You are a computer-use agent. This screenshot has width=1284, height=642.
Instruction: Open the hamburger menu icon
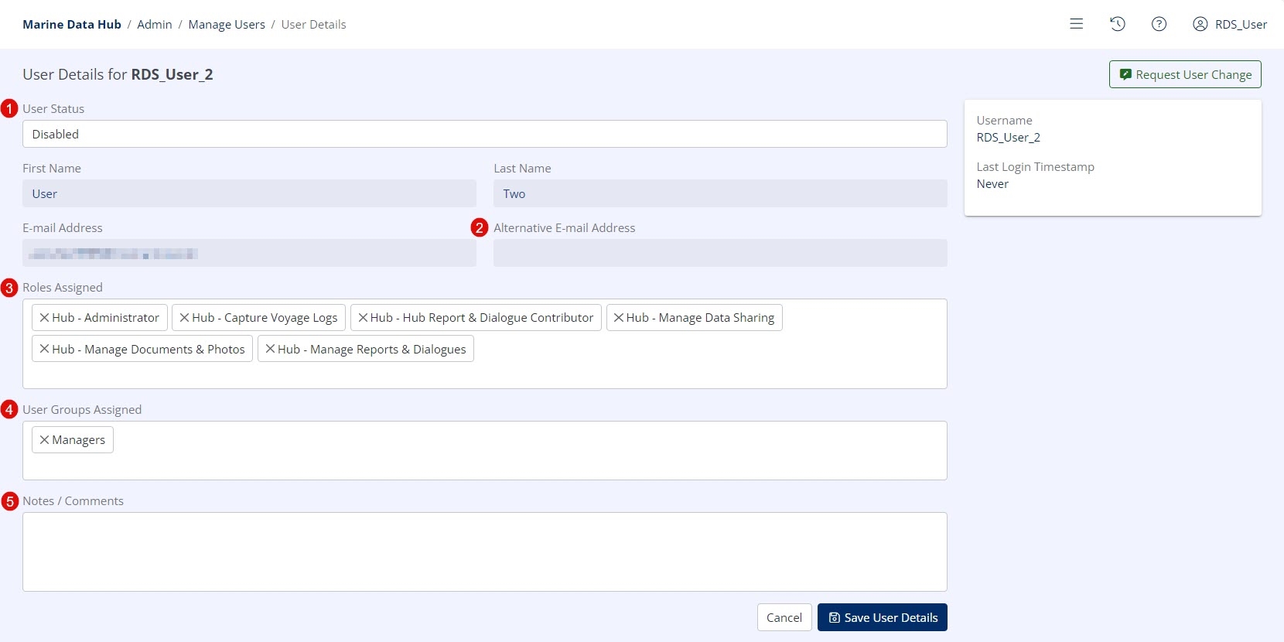(1076, 24)
